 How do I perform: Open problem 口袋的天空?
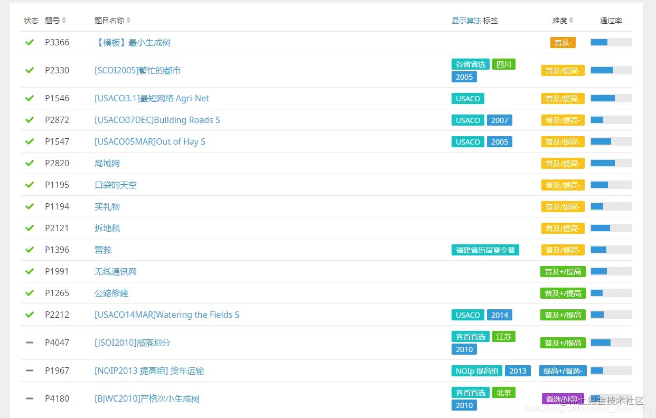[x=116, y=185]
